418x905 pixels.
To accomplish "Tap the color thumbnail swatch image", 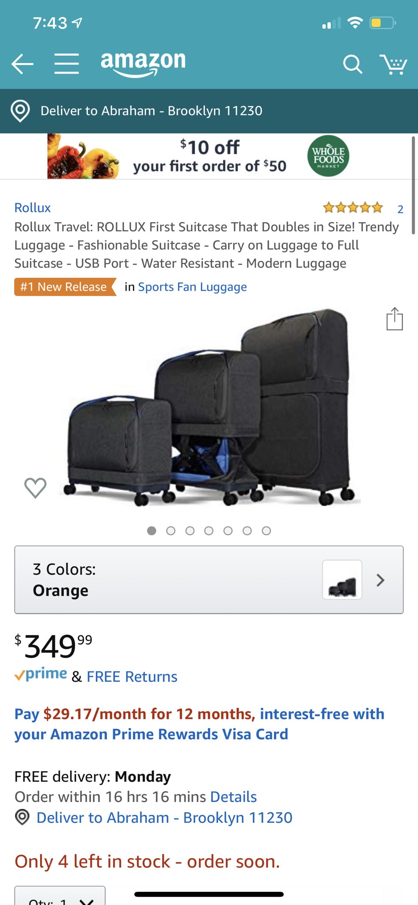I will pyautogui.click(x=342, y=580).
